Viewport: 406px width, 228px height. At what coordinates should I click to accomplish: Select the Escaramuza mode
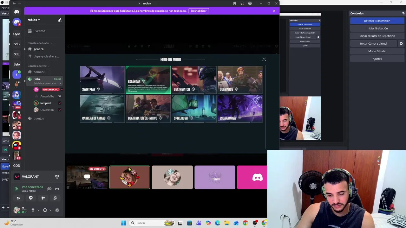240,109
